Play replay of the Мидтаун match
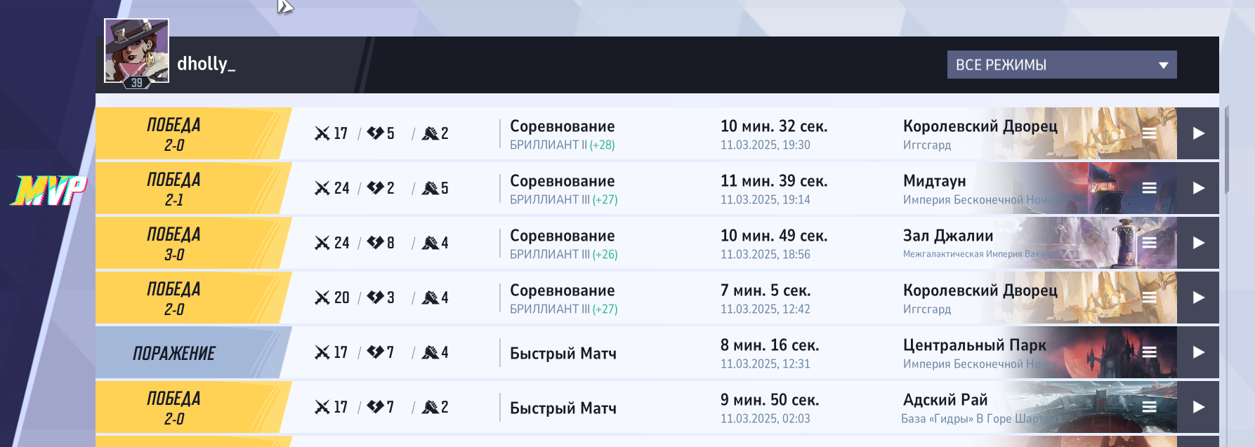The height and width of the screenshot is (447, 1255). [1198, 188]
